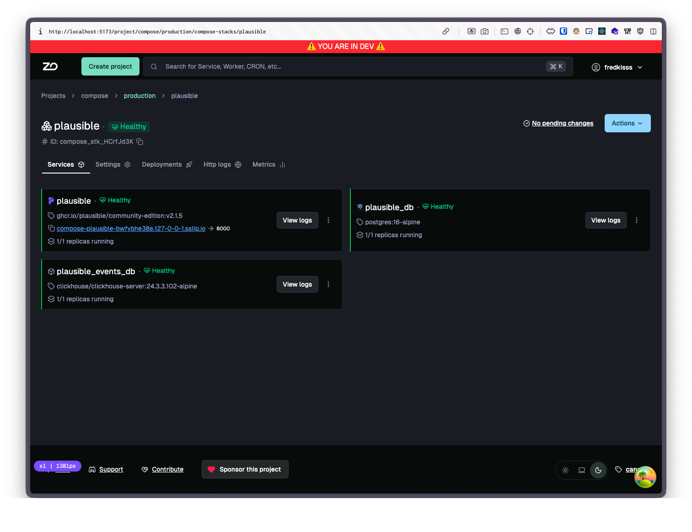
Task: Click the site info icon in address bar
Action: click(x=40, y=32)
